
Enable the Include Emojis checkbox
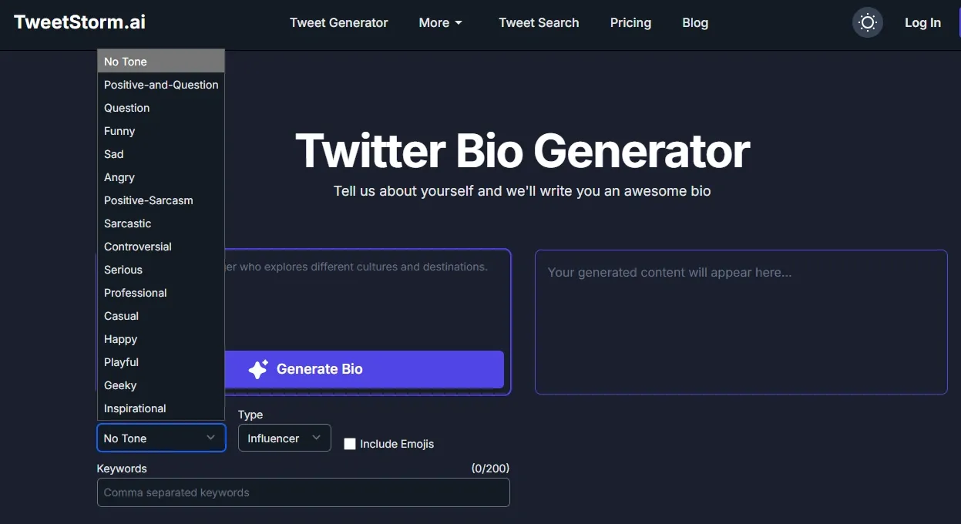click(350, 443)
